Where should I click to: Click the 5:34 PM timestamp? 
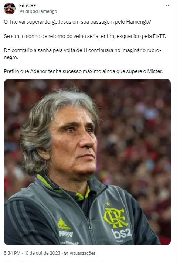pos(12,253)
